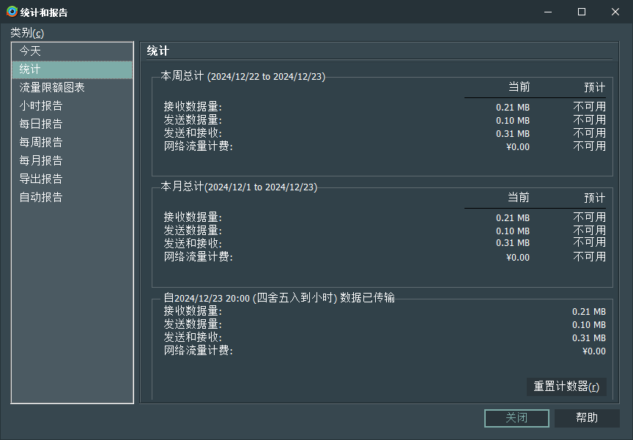Screen dimensions: 633x440
Task: Select 自动报告 in the sidebar
Action: pos(40,197)
